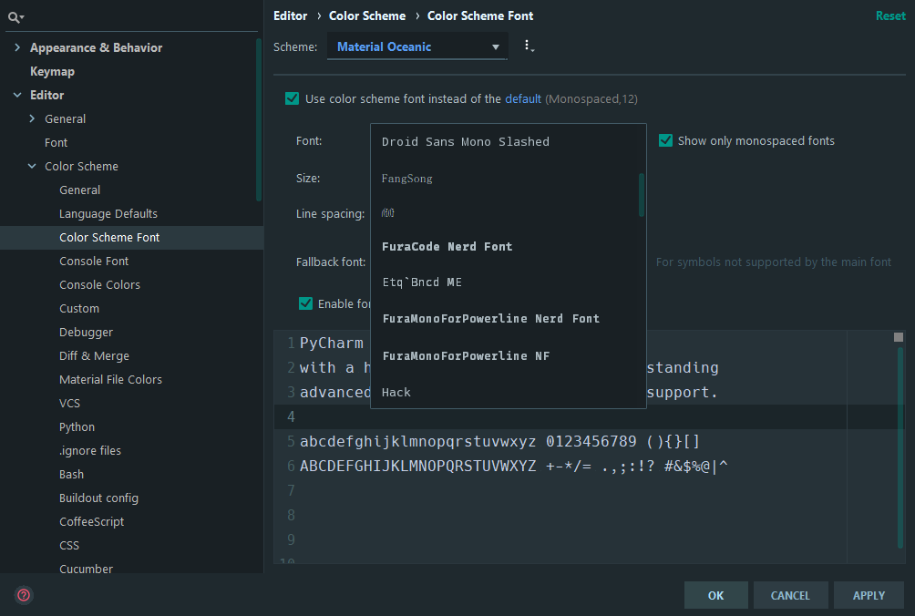Click Editor in the breadcrumb path
This screenshot has width=915, height=616.
pyautogui.click(x=290, y=15)
